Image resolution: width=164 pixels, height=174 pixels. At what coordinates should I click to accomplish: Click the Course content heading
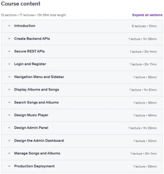pos(21,4)
